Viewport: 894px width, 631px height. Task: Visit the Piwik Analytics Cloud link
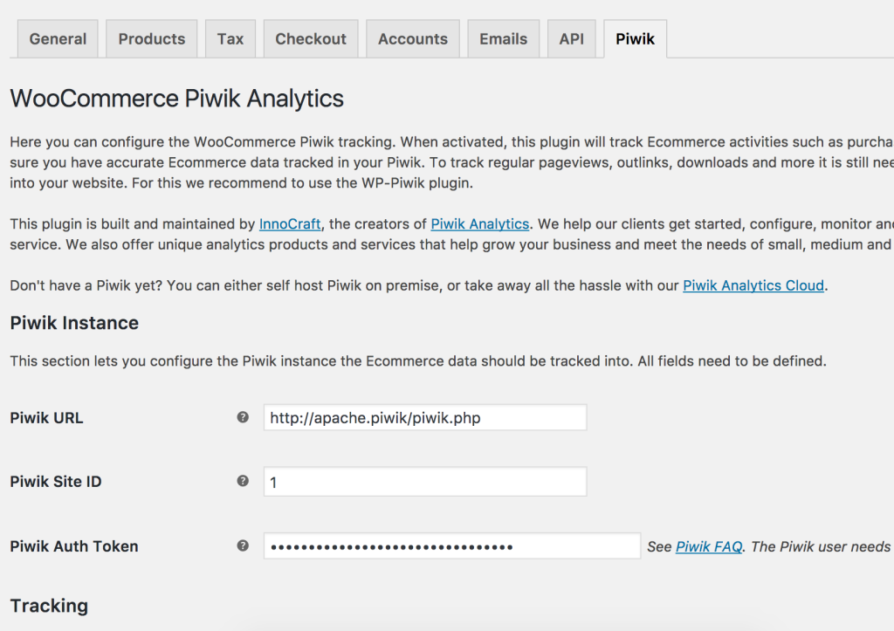pyautogui.click(x=753, y=285)
